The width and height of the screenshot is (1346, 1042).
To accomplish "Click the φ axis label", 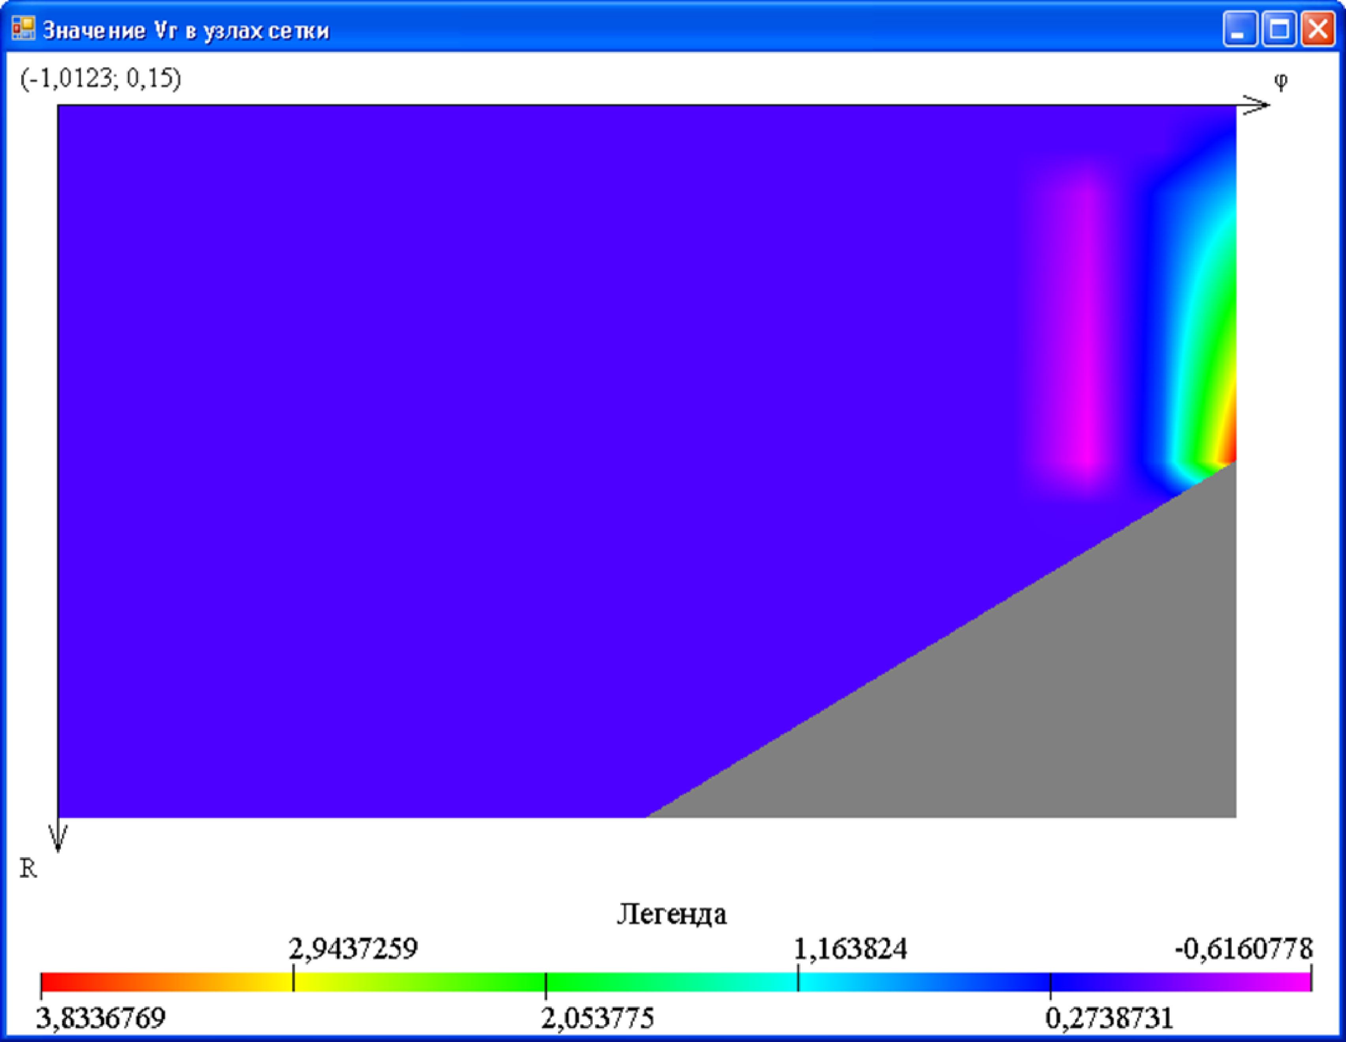I will point(1281,81).
